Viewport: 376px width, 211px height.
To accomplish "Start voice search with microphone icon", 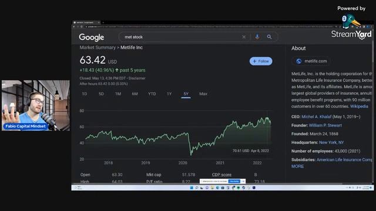I will [x=257, y=36].
